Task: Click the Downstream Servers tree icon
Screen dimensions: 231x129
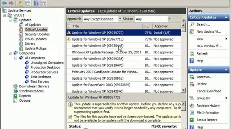Action: 16,86
